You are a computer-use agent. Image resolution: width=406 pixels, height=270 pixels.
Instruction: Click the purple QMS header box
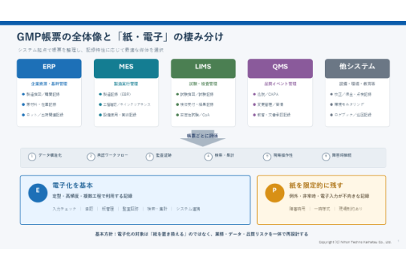[x=280, y=68]
